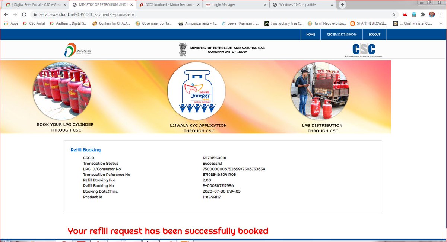Close the Digital Seva Portal tab

(64, 5)
